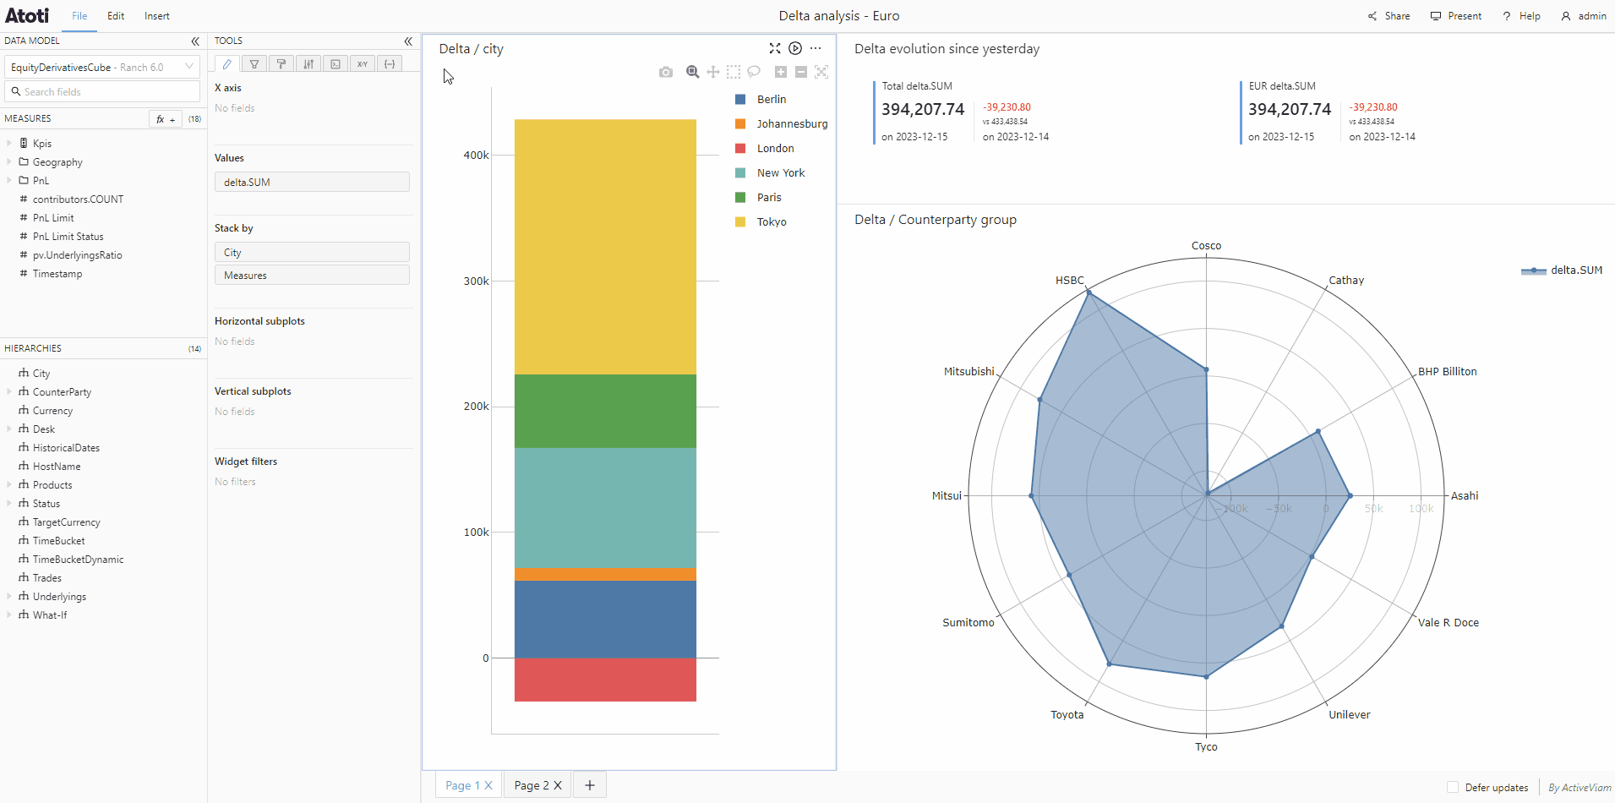This screenshot has width=1615, height=803.
Task: Expand the PnL measures folder
Action: [x=9, y=180]
